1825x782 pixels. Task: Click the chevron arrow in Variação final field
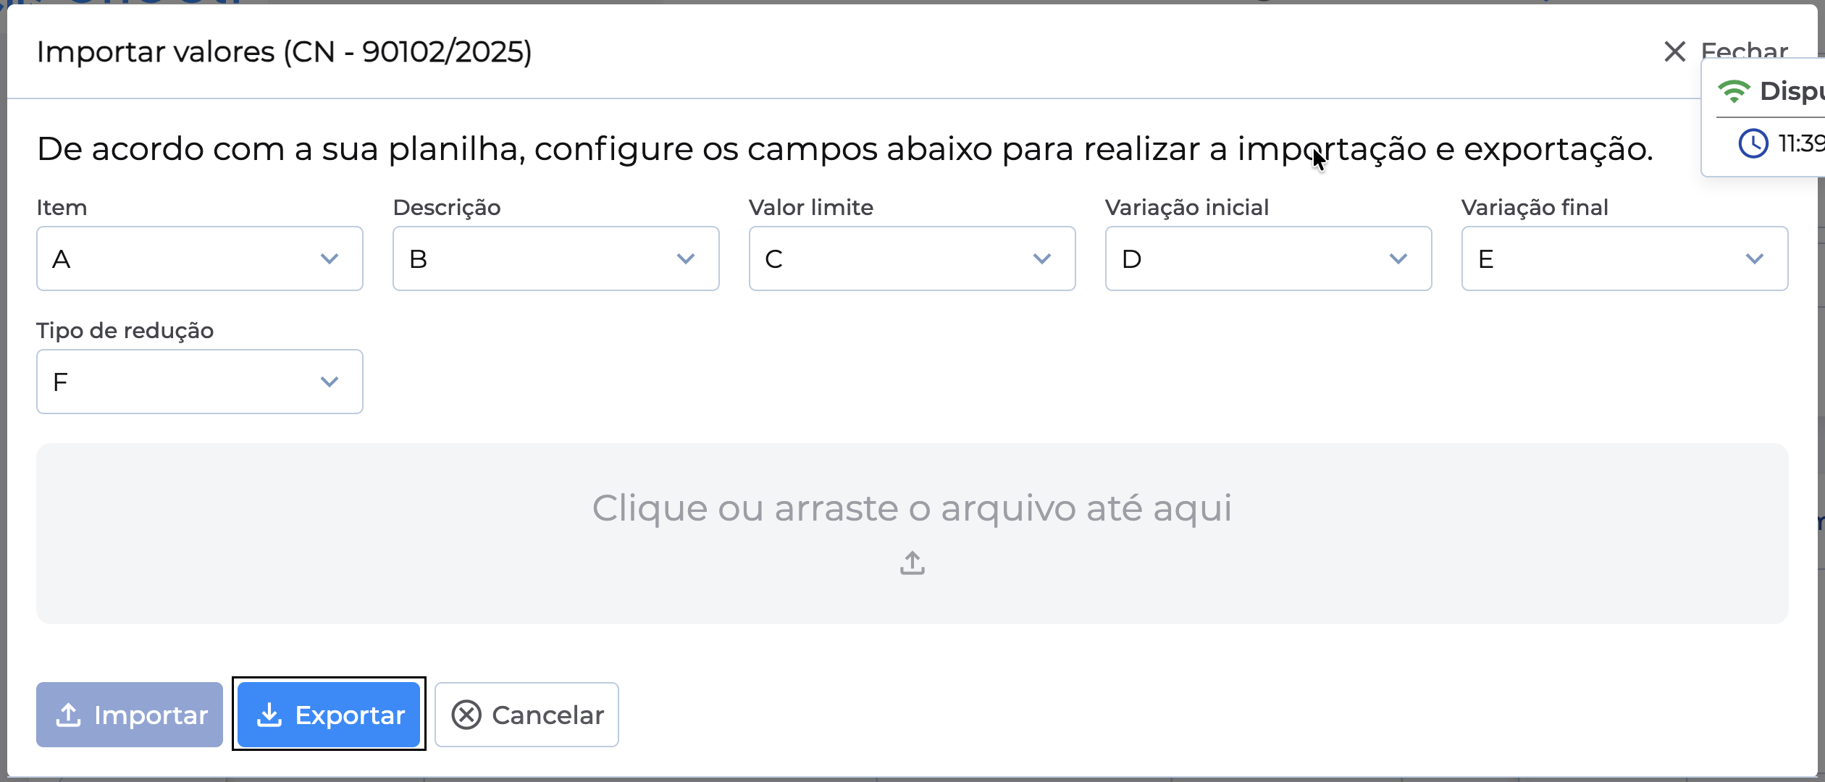tap(1754, 258)
